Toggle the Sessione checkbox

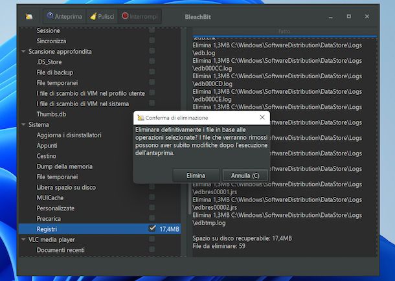click(152, 30)
